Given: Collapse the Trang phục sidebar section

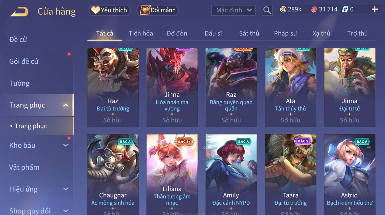Looking at the screenshot, I should (x=66, y=105).
